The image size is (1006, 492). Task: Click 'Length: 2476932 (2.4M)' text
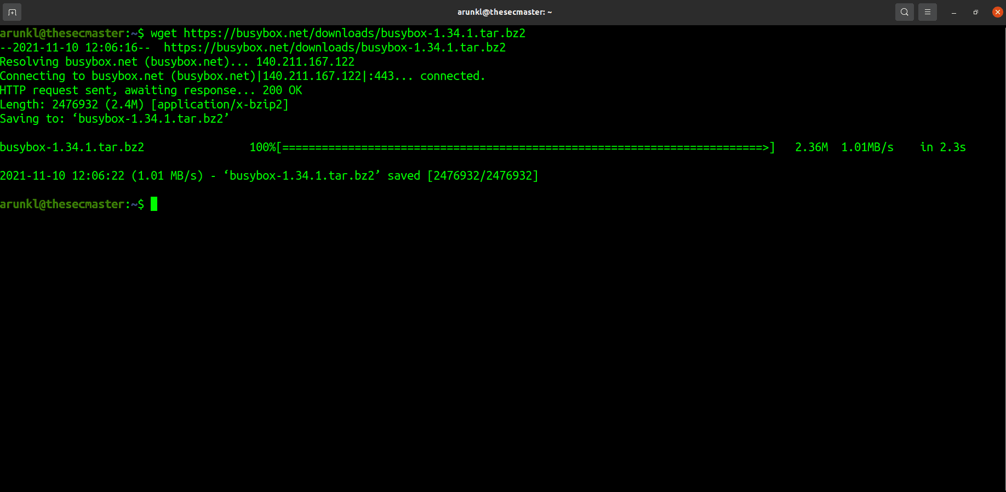[x=72, y=105]
